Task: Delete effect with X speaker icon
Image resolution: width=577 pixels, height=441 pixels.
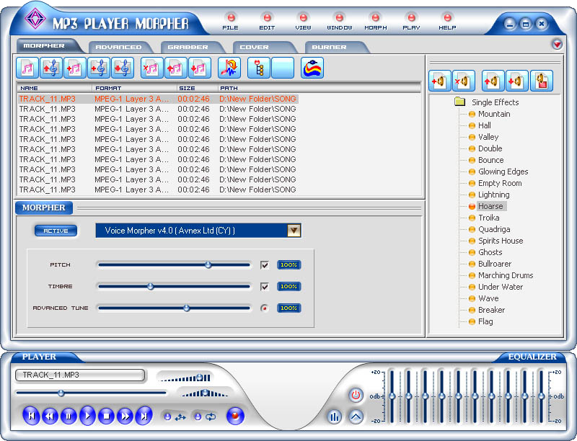Action: coord(464,81)
